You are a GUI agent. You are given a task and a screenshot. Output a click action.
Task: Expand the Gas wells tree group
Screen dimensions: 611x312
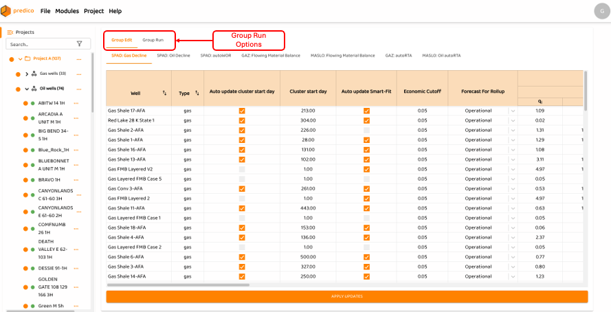[x=27, y=74]
